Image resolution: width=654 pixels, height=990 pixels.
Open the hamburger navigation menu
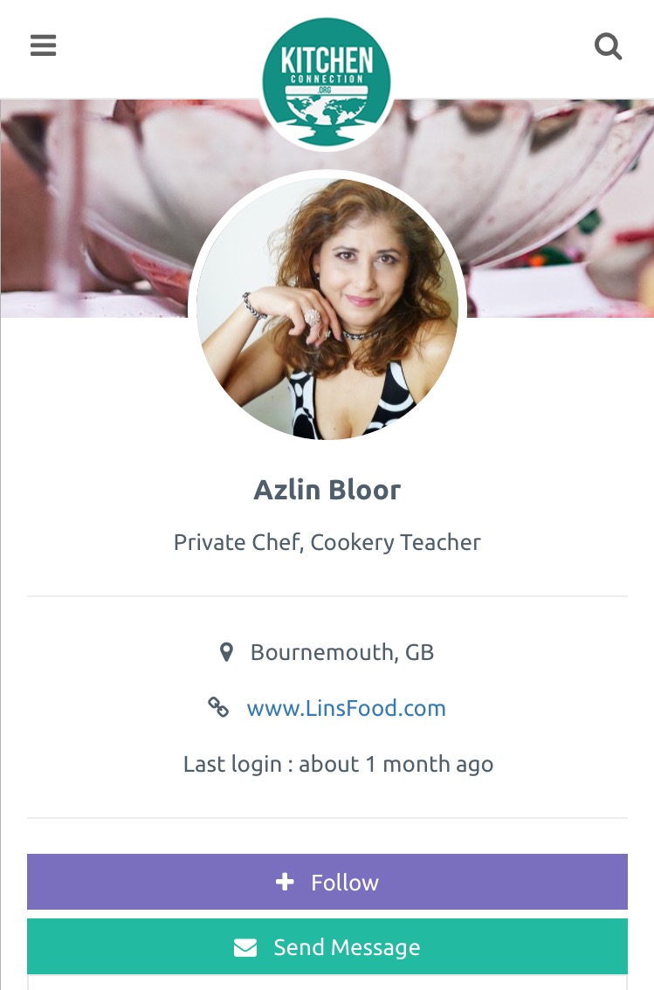[x=43, y=45]
